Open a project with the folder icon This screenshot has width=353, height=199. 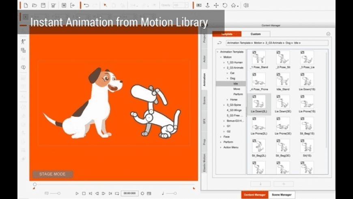(x=34, y=5)
